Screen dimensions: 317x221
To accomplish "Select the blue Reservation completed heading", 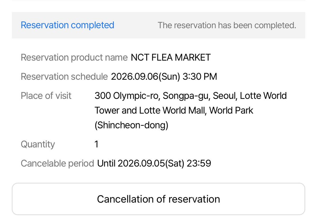I will coord(67,25).
